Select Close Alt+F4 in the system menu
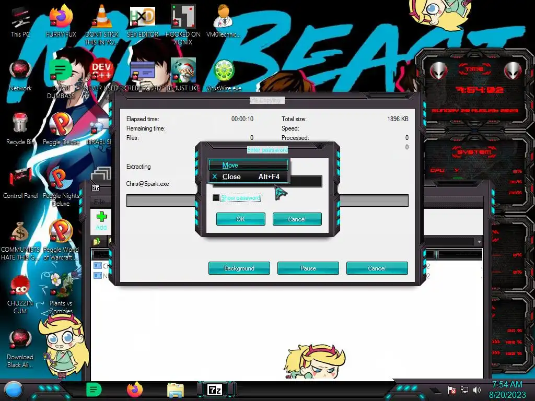 point(248,176)
